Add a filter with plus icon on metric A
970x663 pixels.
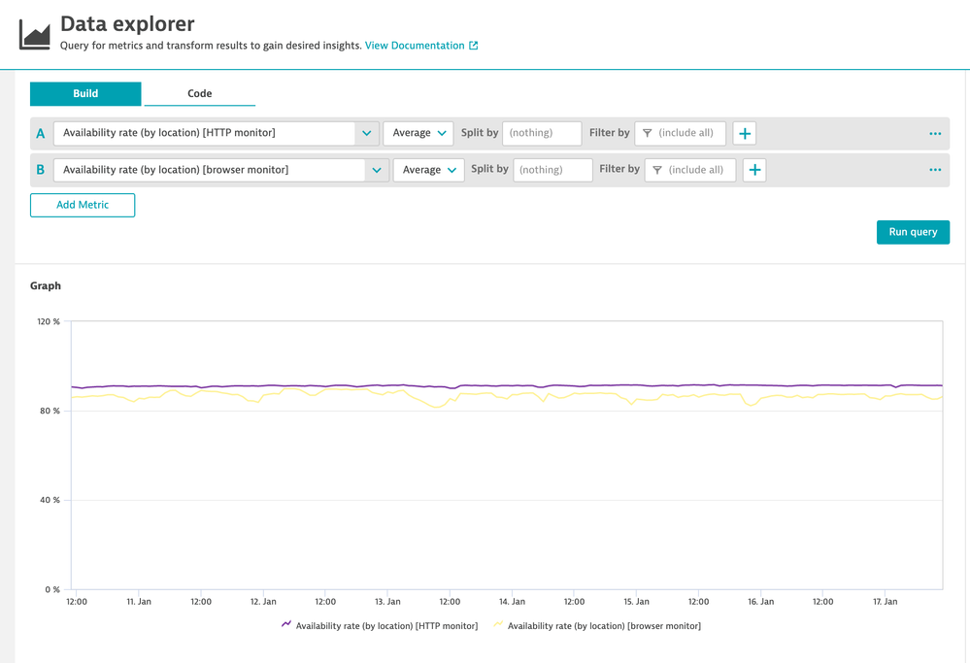[x=745, y=133]
